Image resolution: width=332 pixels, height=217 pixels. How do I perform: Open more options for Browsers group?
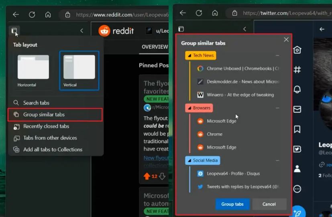pos(277,108)
